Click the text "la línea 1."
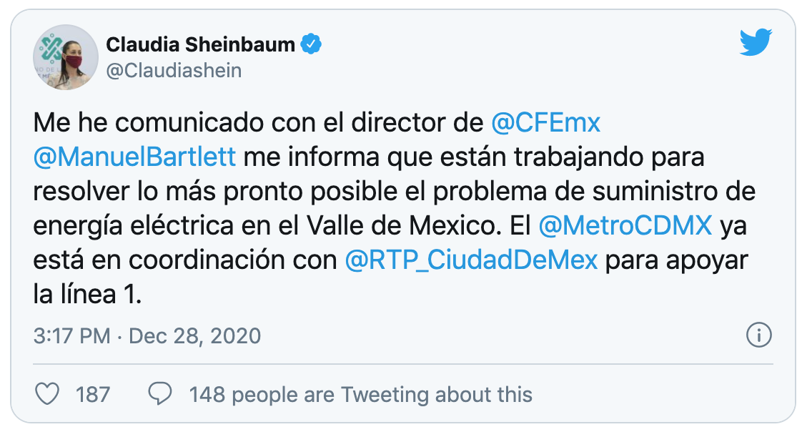This screenshot has width=802, height=432. point(88,294)
